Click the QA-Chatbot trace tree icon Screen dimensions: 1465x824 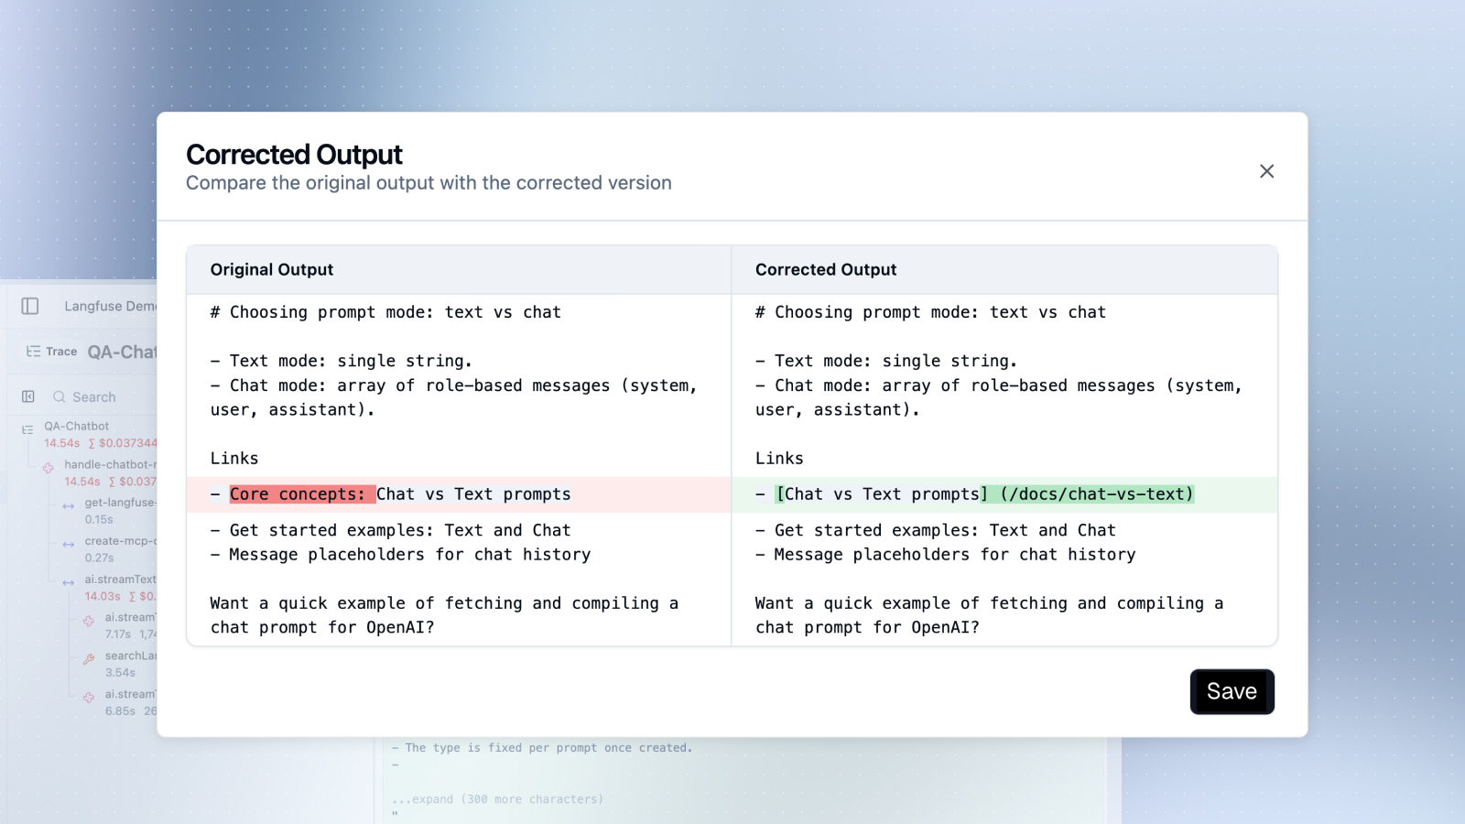click(27, 429)
